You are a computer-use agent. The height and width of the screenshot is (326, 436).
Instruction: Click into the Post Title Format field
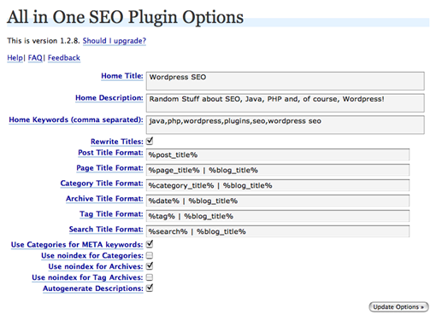pos(278,154)
